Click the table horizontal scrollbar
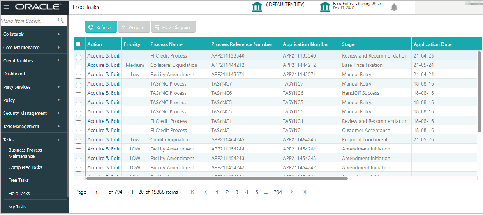483x215 pixels. pyautogui.click(x=217, y=178)
